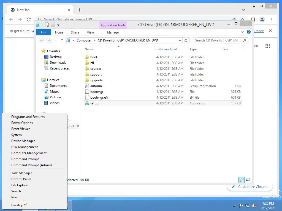Image resolution: width=282 pixels, height=211 pixels.
Task: Expand the address bar history dropdown
Action: tap(180, 40)
